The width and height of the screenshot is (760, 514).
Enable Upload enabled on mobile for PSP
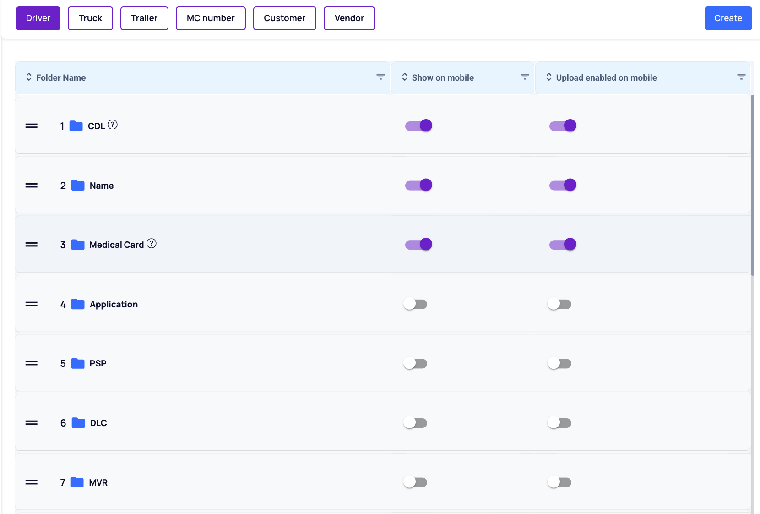tap(559, 363)
